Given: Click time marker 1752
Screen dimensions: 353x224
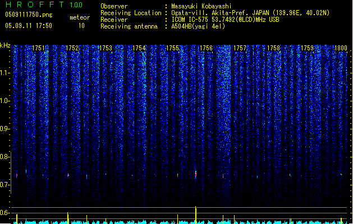Looking at the screenshot, I should (72, 48).
